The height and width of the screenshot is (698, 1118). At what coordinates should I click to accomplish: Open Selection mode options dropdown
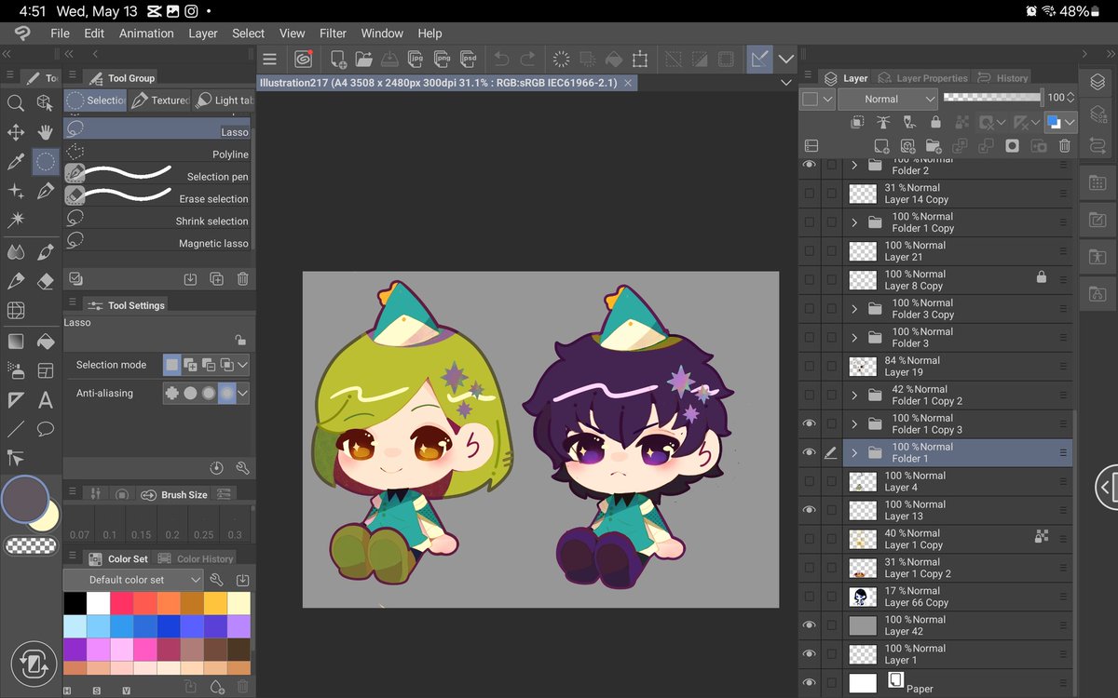[243, 365]
